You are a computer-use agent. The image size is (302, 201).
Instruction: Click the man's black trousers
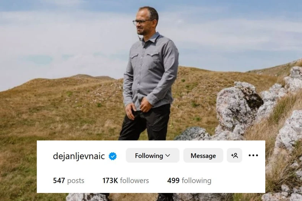coord(145,123)
